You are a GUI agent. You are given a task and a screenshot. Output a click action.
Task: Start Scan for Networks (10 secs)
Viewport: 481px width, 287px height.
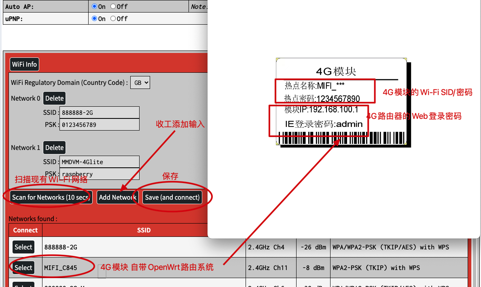51,197
